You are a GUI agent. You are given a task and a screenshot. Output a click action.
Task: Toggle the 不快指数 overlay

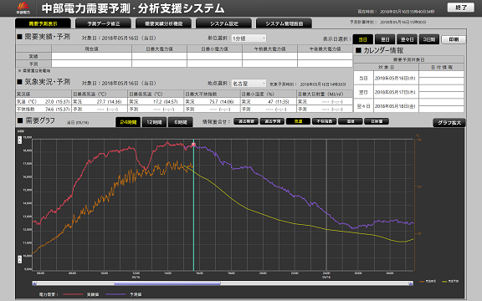pos(325,121)
